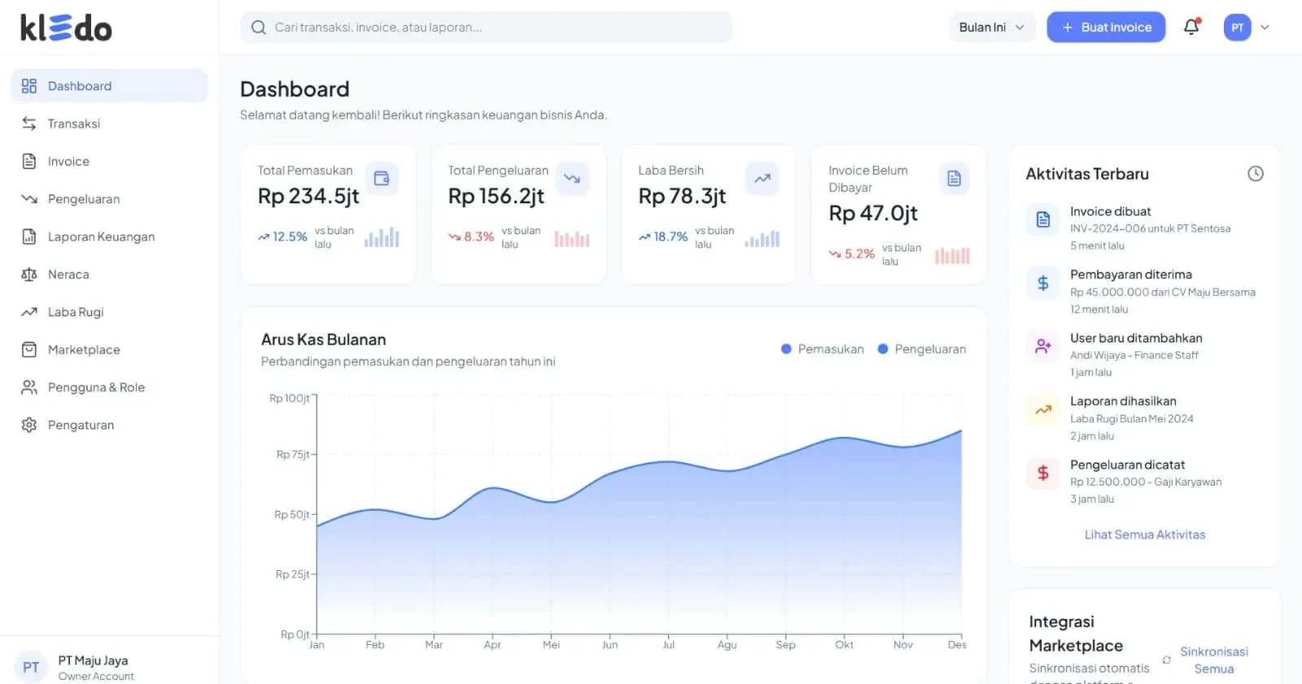Click 5.2% change figure
This screenshot has height=684, width=1302.
(x=859, y=254)
